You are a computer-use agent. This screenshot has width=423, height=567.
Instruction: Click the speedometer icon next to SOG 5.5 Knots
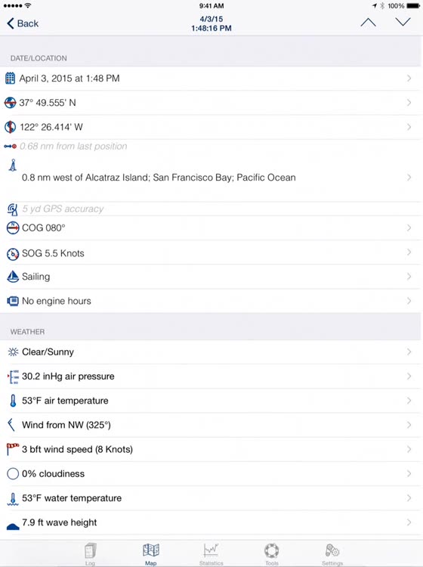(13, 254)
